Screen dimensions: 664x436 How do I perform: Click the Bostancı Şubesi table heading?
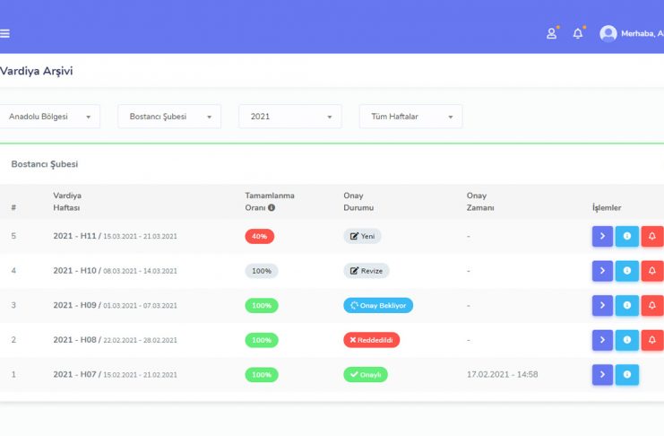(45, 164)
